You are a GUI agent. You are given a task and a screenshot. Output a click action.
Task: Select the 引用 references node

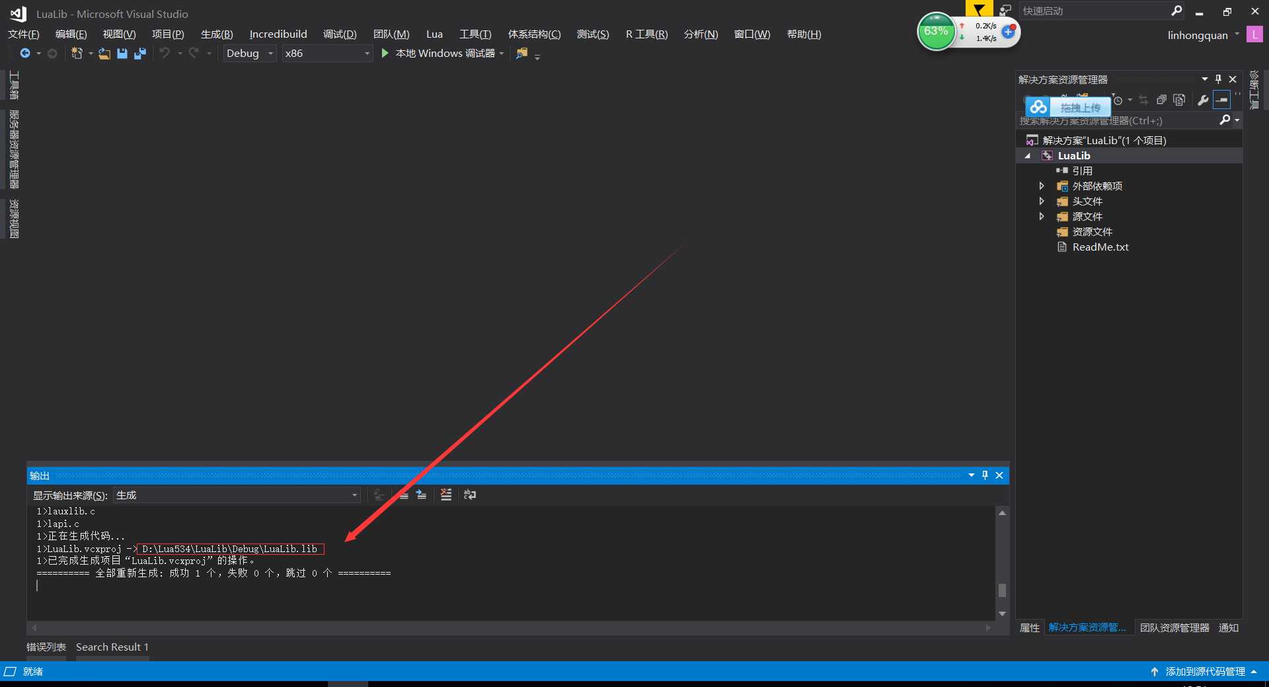click(x=1082, y=171)
